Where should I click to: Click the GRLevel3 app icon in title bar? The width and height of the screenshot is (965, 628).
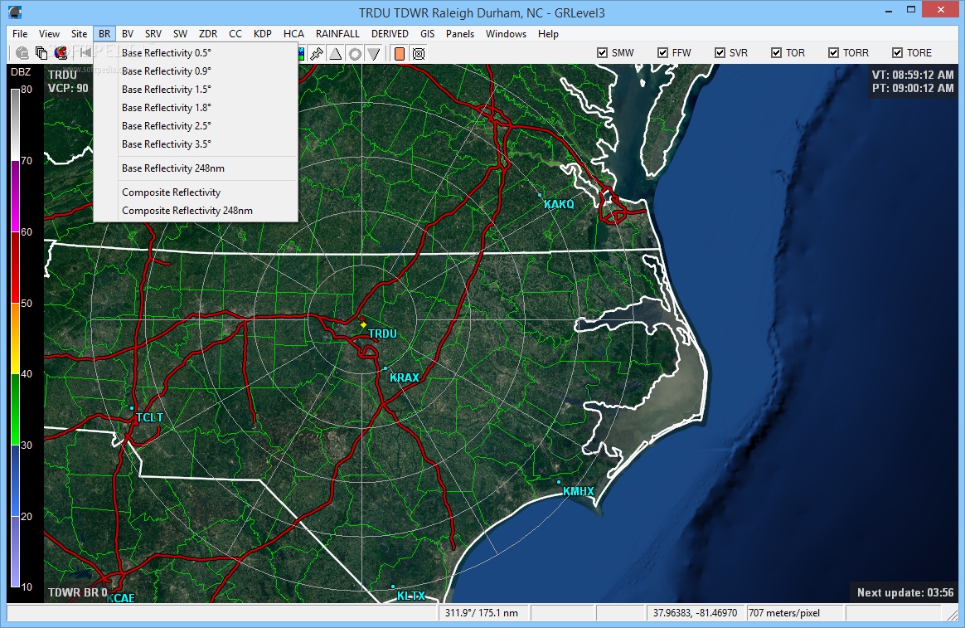[x=16, y=12]
